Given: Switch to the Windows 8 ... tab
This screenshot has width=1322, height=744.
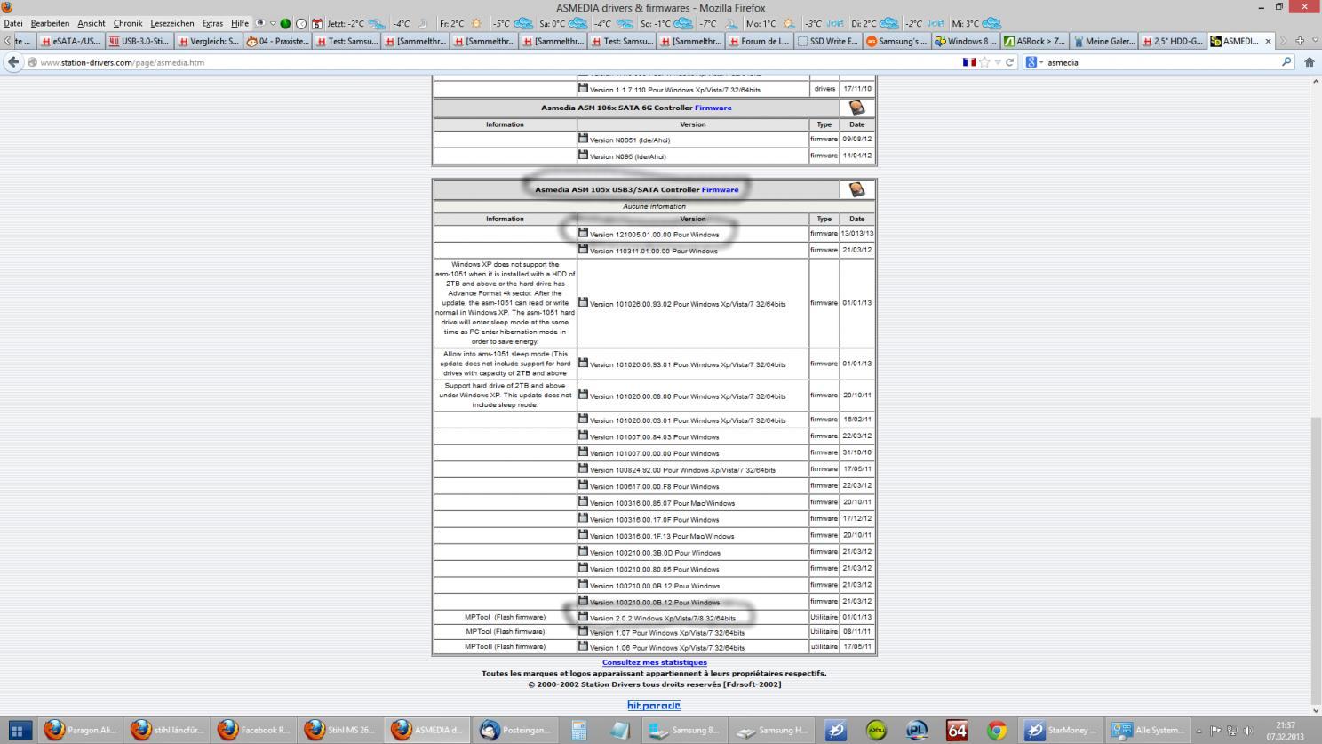Looking at the screenshot, I should point(965,41).
